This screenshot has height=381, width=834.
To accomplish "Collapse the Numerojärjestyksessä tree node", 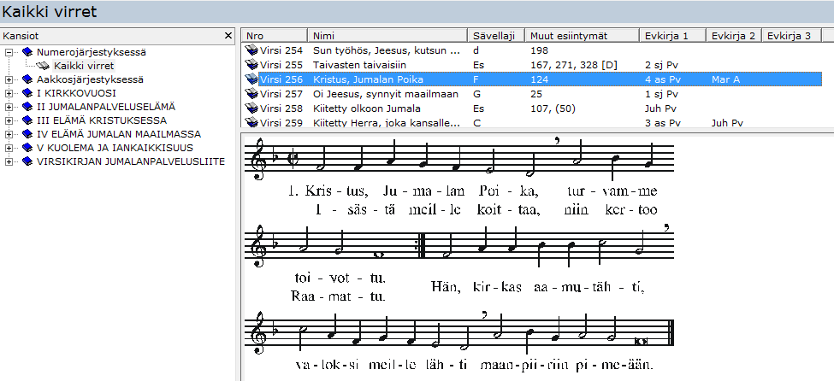I will tap(9, 53).
